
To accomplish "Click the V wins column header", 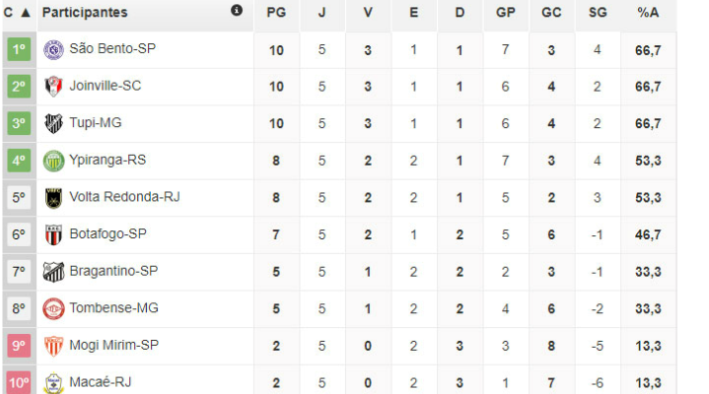I will (368, 13).
